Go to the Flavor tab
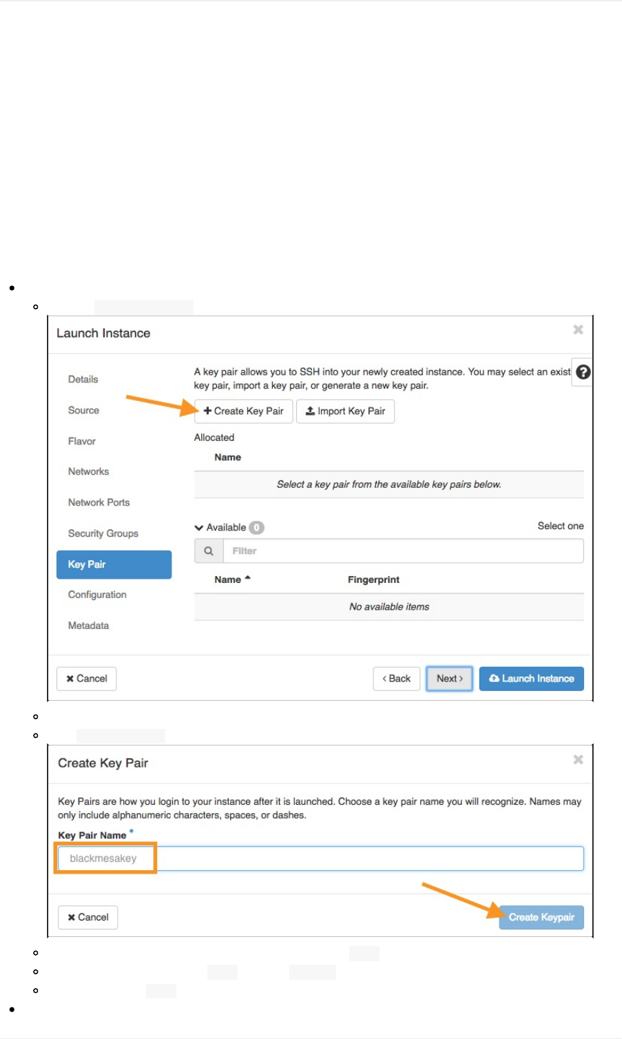 tap(82, 442)
